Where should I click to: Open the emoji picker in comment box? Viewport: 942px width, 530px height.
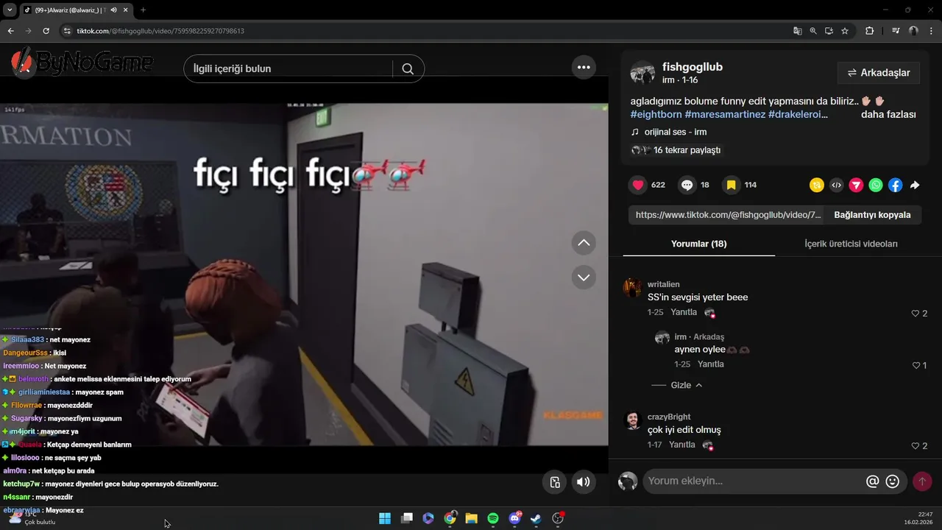(893, 481)
